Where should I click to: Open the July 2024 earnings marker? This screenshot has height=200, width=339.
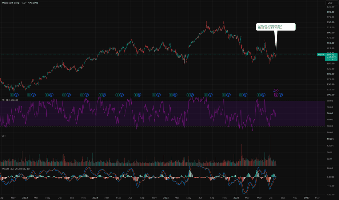[x=136, y=95]
